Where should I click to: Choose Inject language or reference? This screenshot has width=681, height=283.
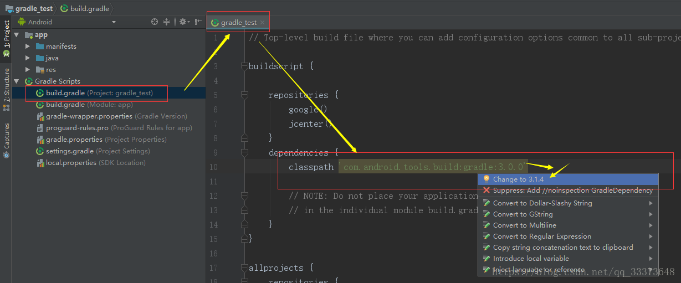568,270
